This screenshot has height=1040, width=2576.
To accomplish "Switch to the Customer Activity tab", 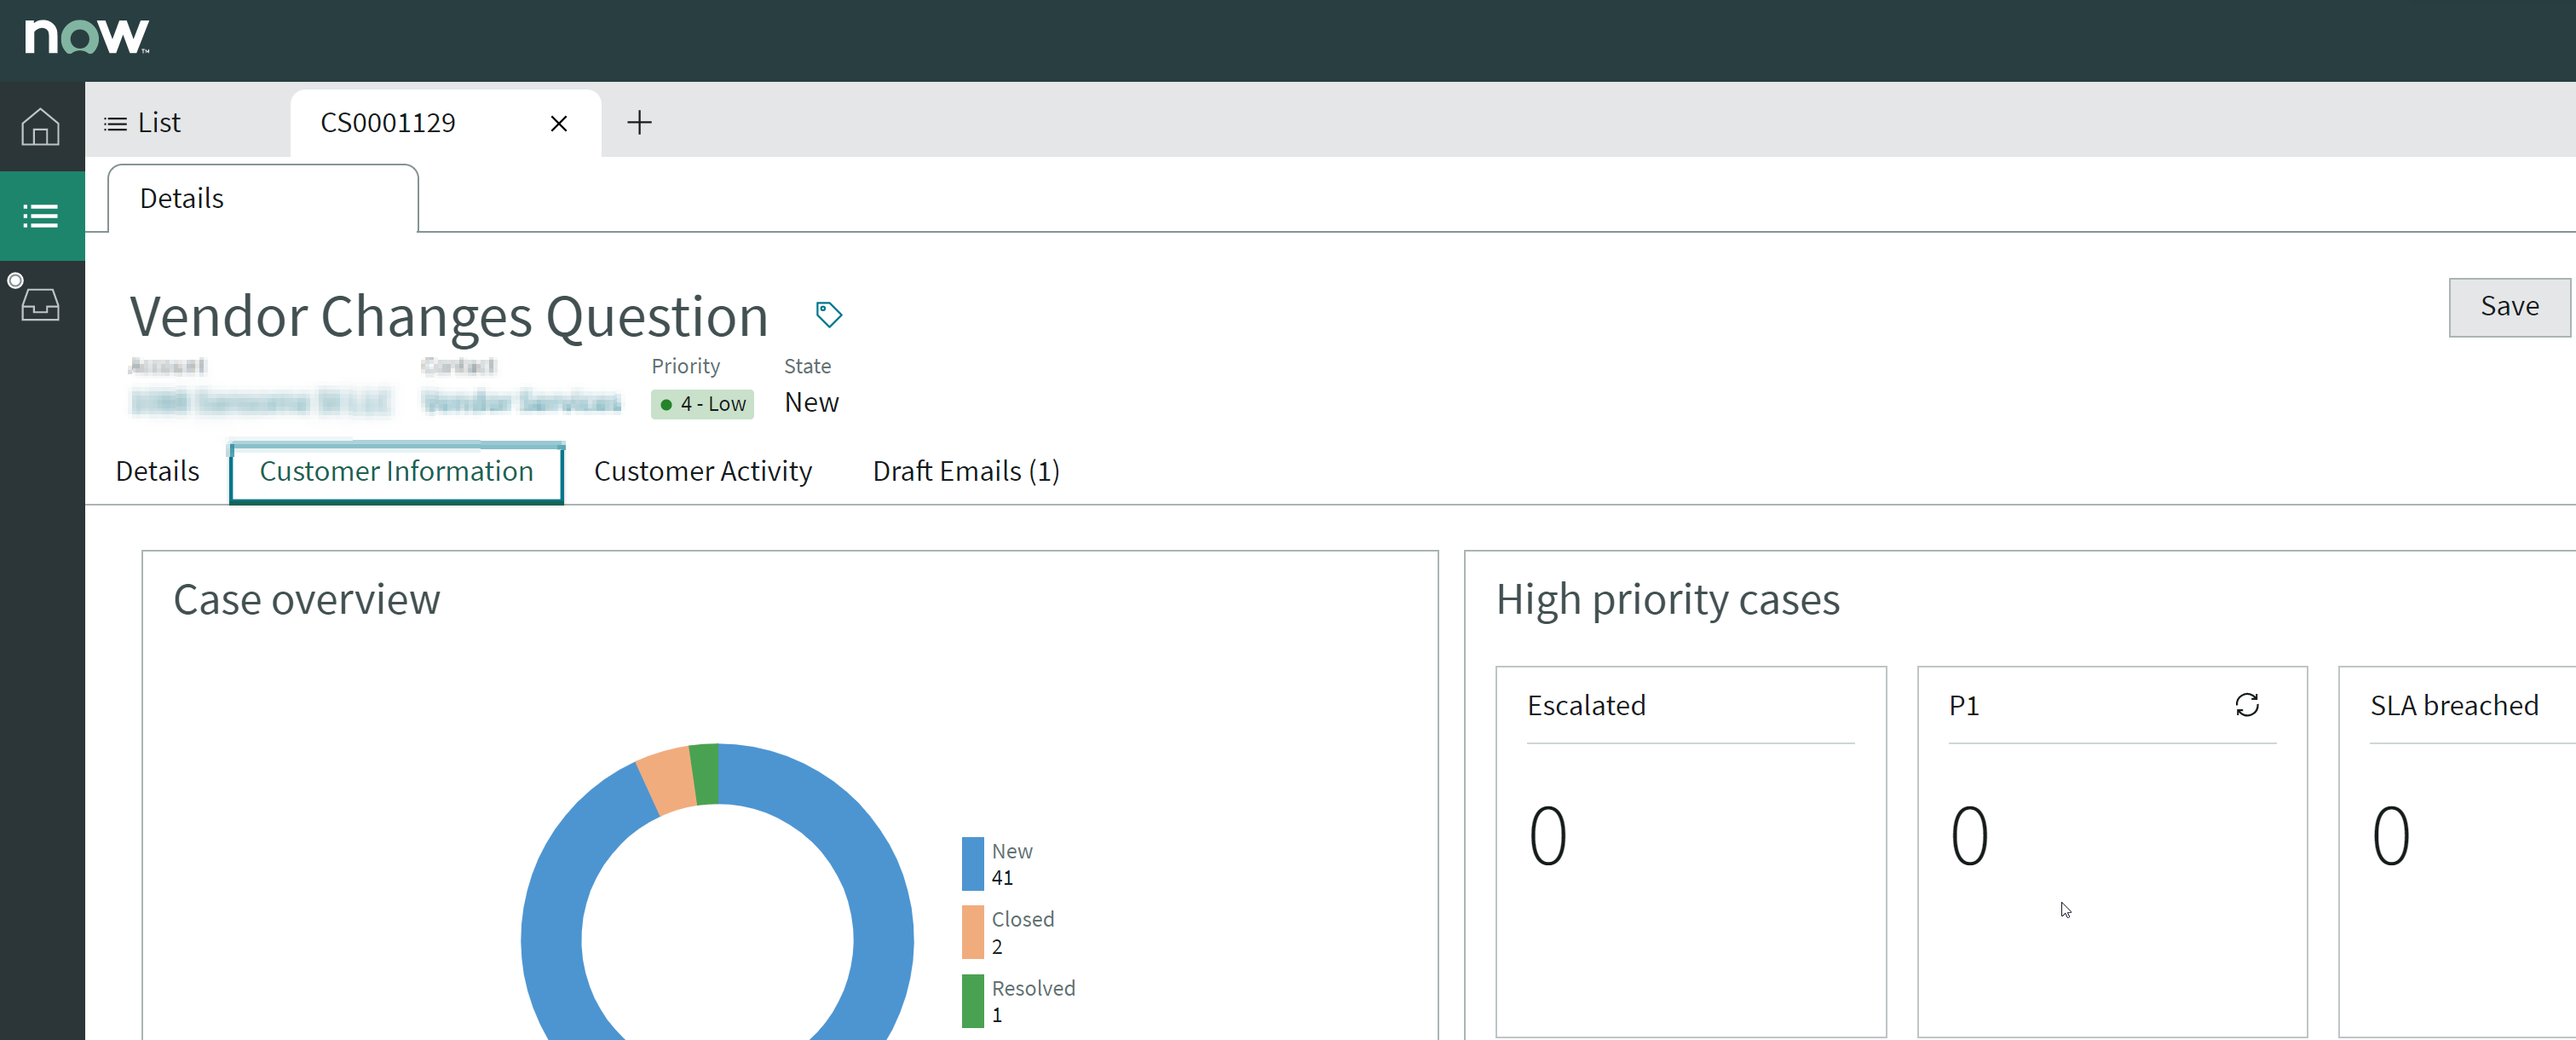I will pos(704,471).
